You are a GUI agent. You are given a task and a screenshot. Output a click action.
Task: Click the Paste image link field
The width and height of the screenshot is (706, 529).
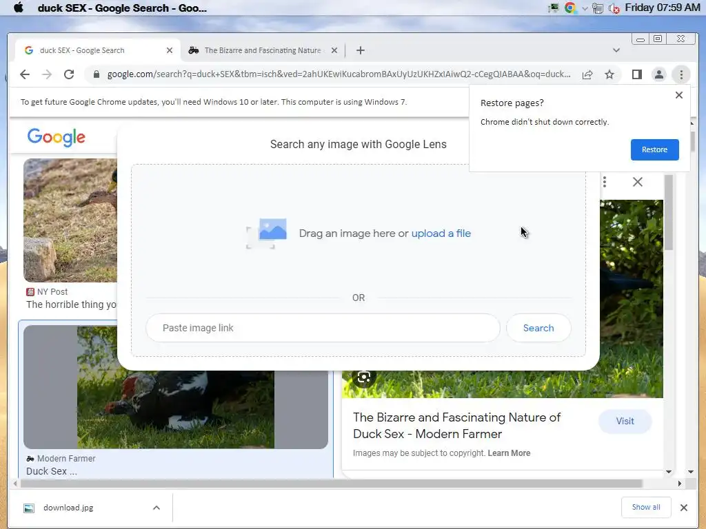point(323,328)
